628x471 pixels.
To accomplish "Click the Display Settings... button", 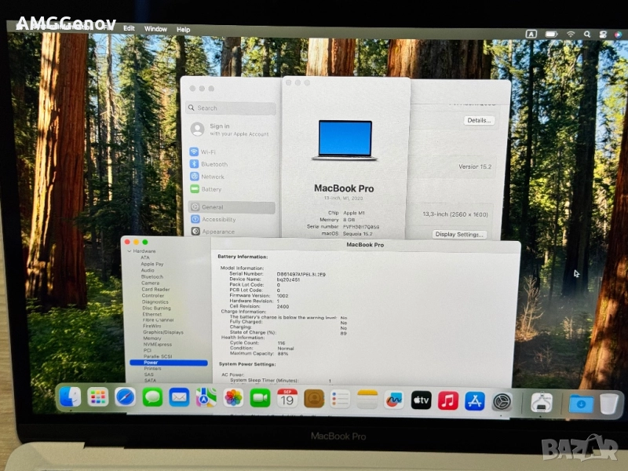I will [x=459, y=234].
